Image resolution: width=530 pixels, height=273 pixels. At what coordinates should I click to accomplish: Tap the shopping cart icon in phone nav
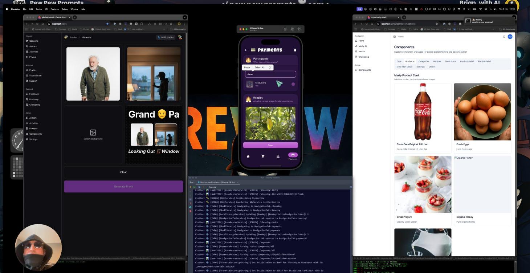pos(263,156)
